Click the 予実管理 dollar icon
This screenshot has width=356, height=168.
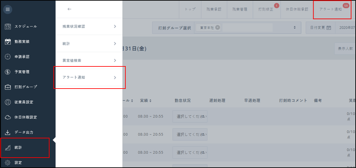(x=8, y=72)
